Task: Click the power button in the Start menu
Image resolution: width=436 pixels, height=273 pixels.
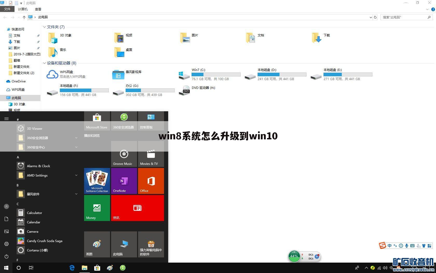Action: [x=6, y=256]
